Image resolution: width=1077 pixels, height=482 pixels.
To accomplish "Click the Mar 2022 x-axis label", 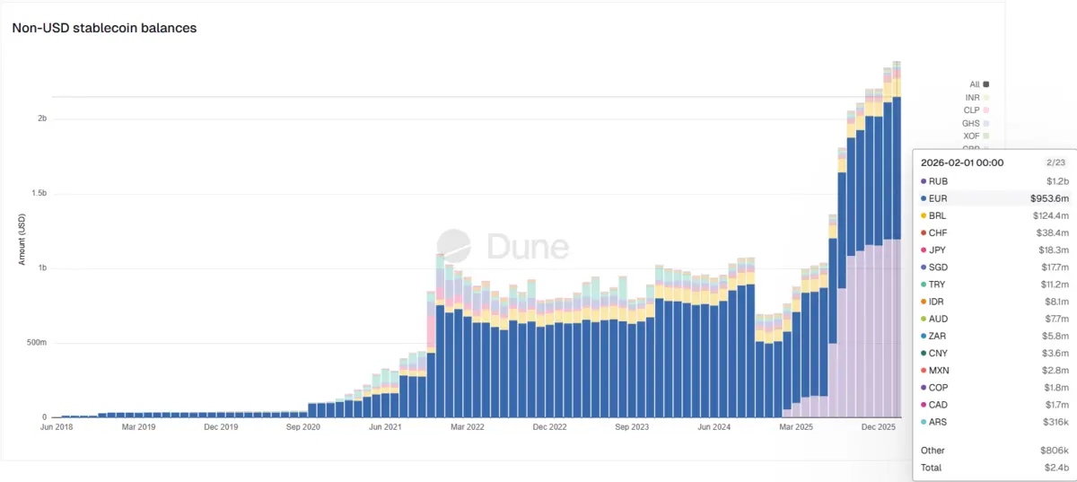I will (467, 427).
